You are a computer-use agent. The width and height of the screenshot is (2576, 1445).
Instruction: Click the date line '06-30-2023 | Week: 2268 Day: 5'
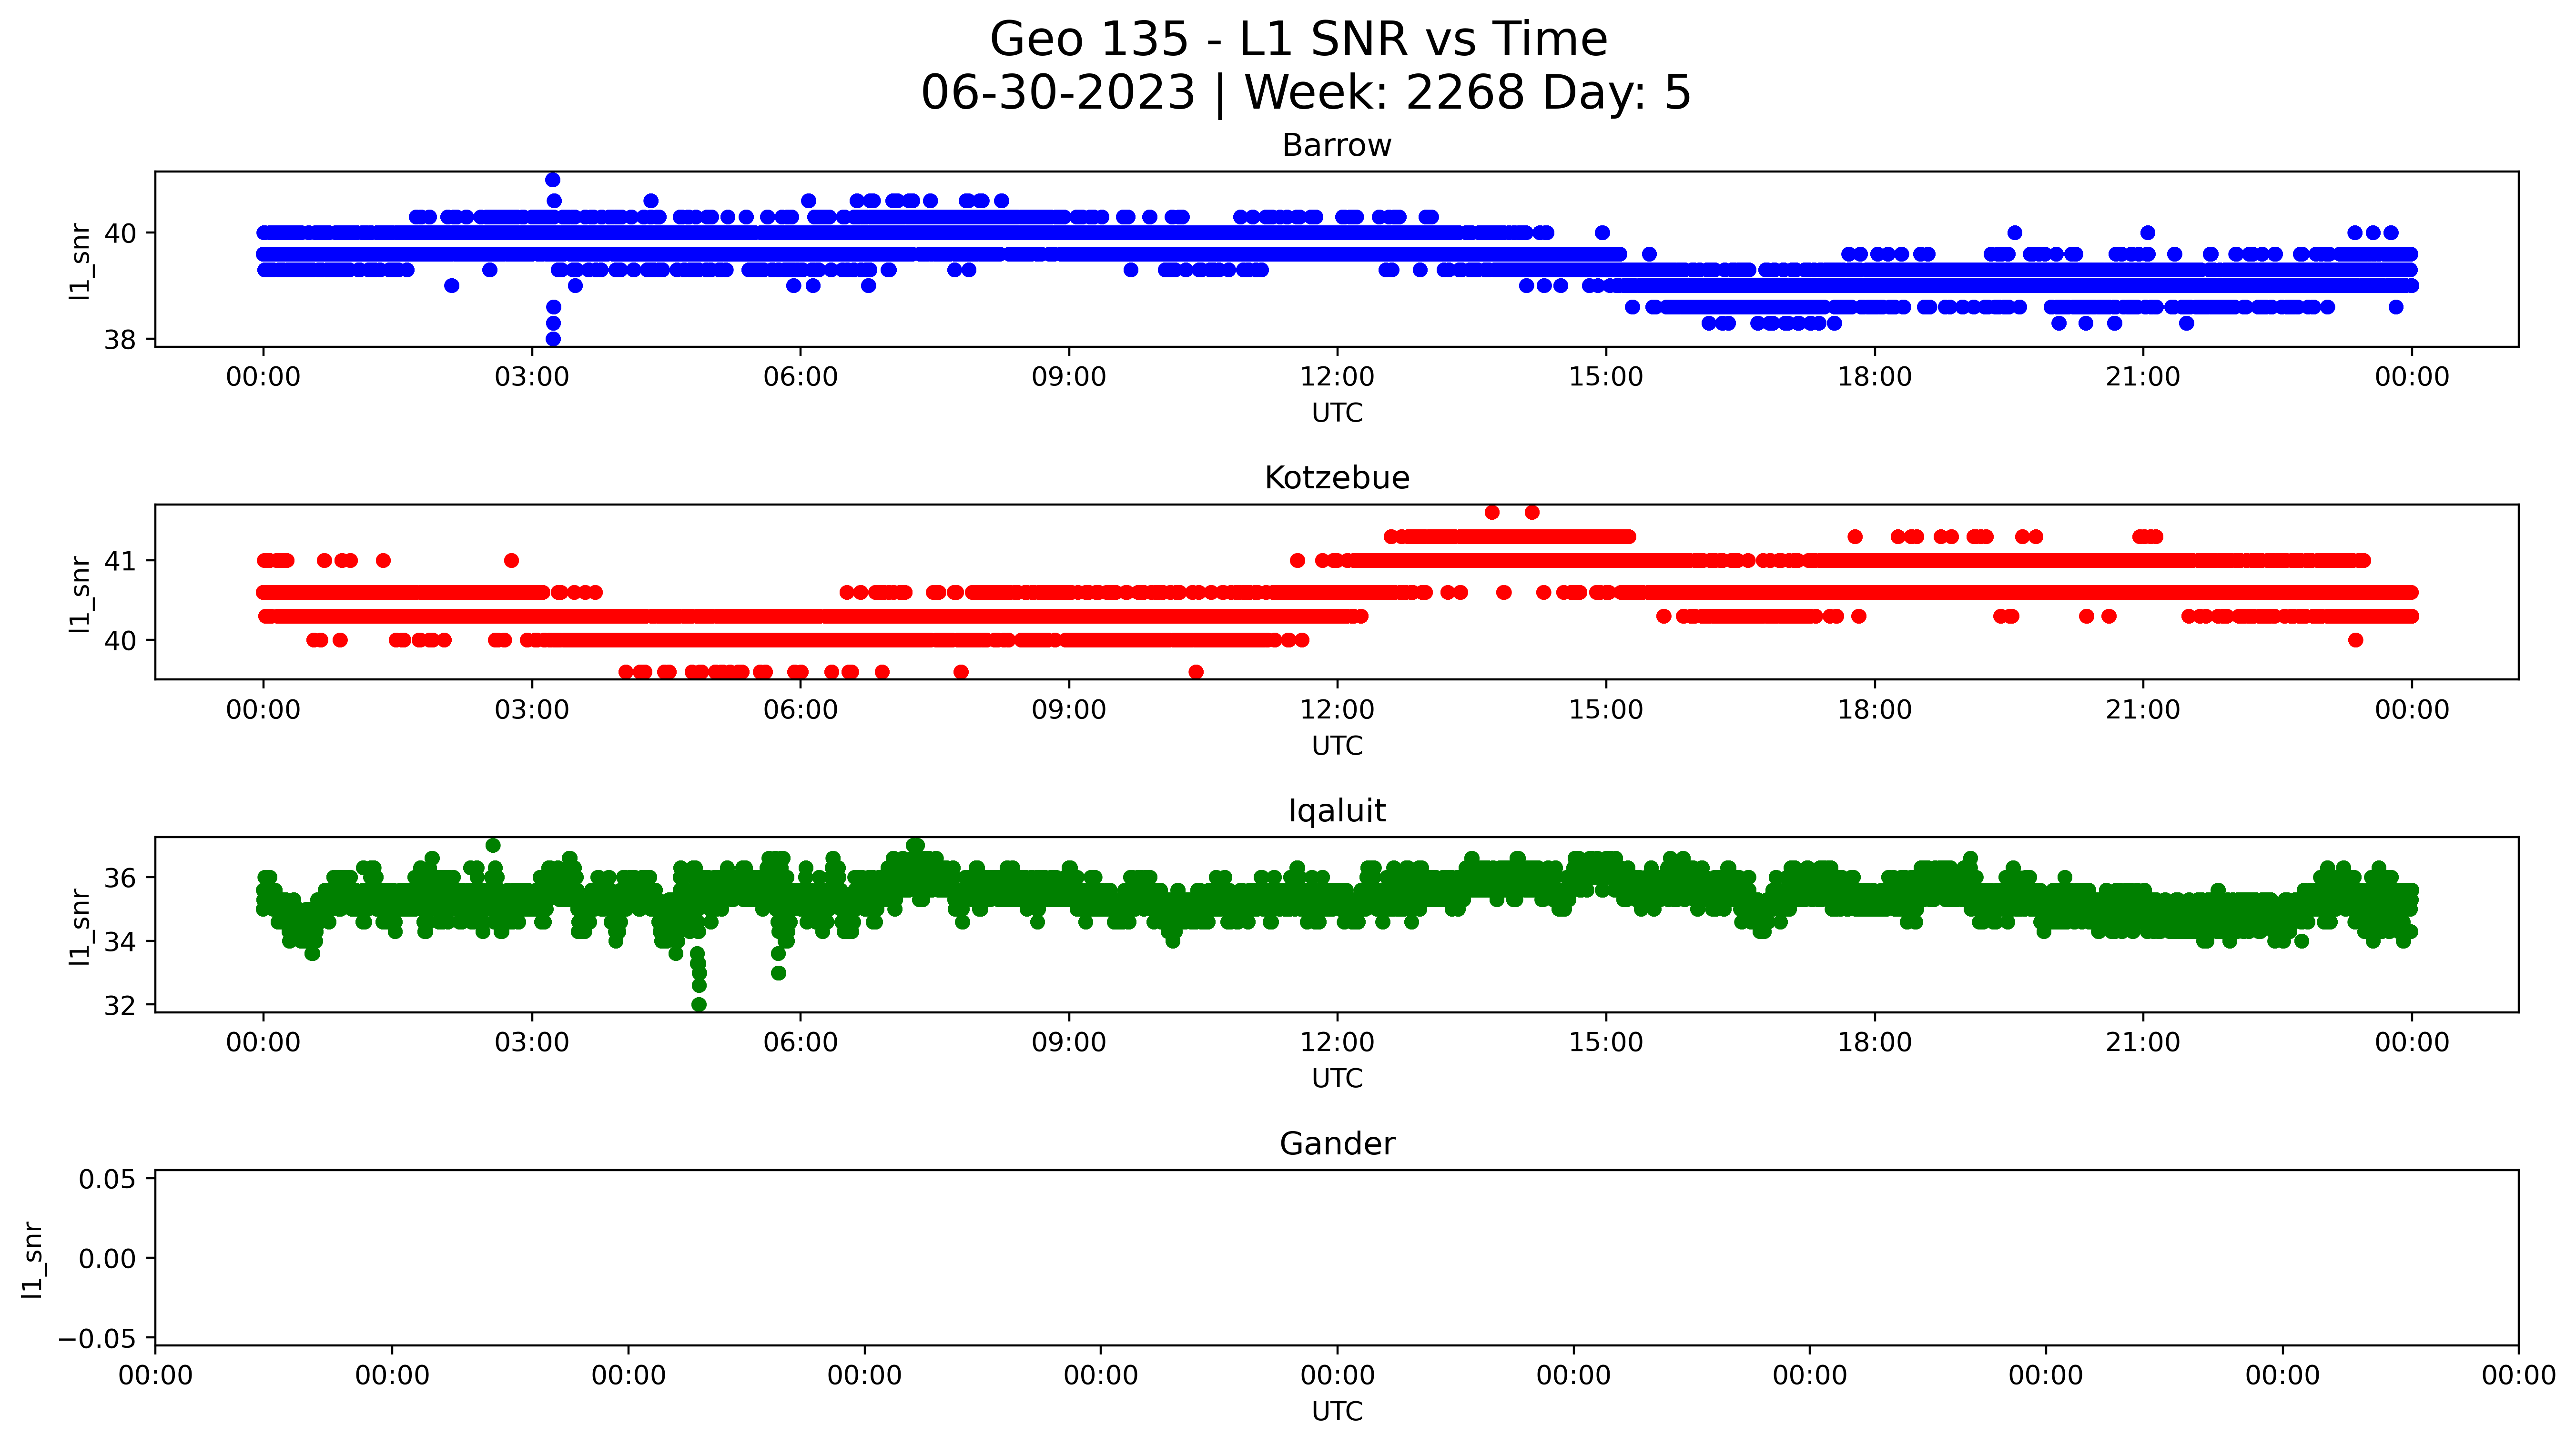1305,93
